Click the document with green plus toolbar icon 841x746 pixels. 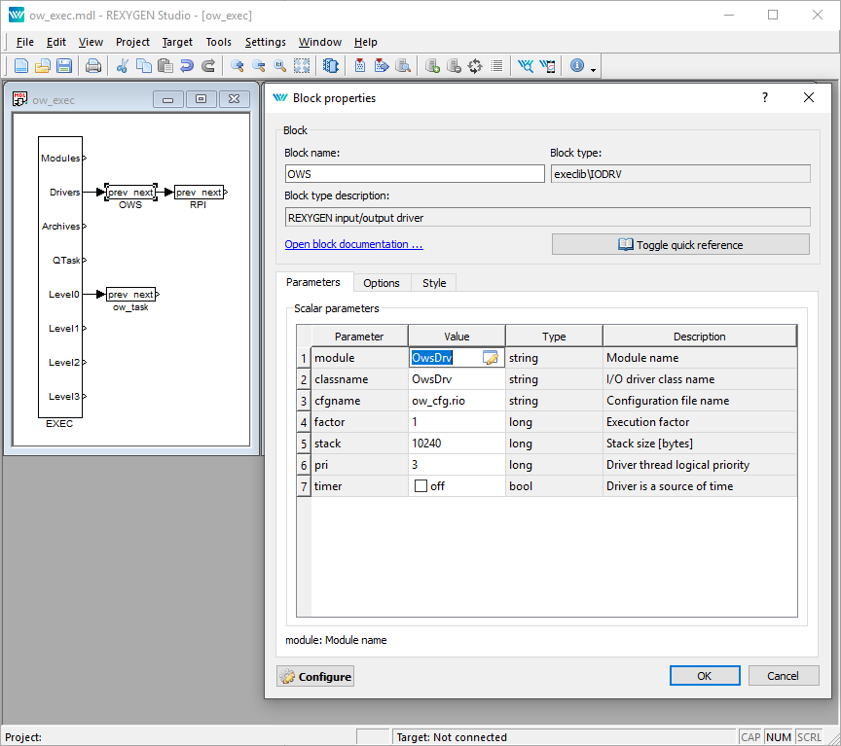(x=432, y=66)
